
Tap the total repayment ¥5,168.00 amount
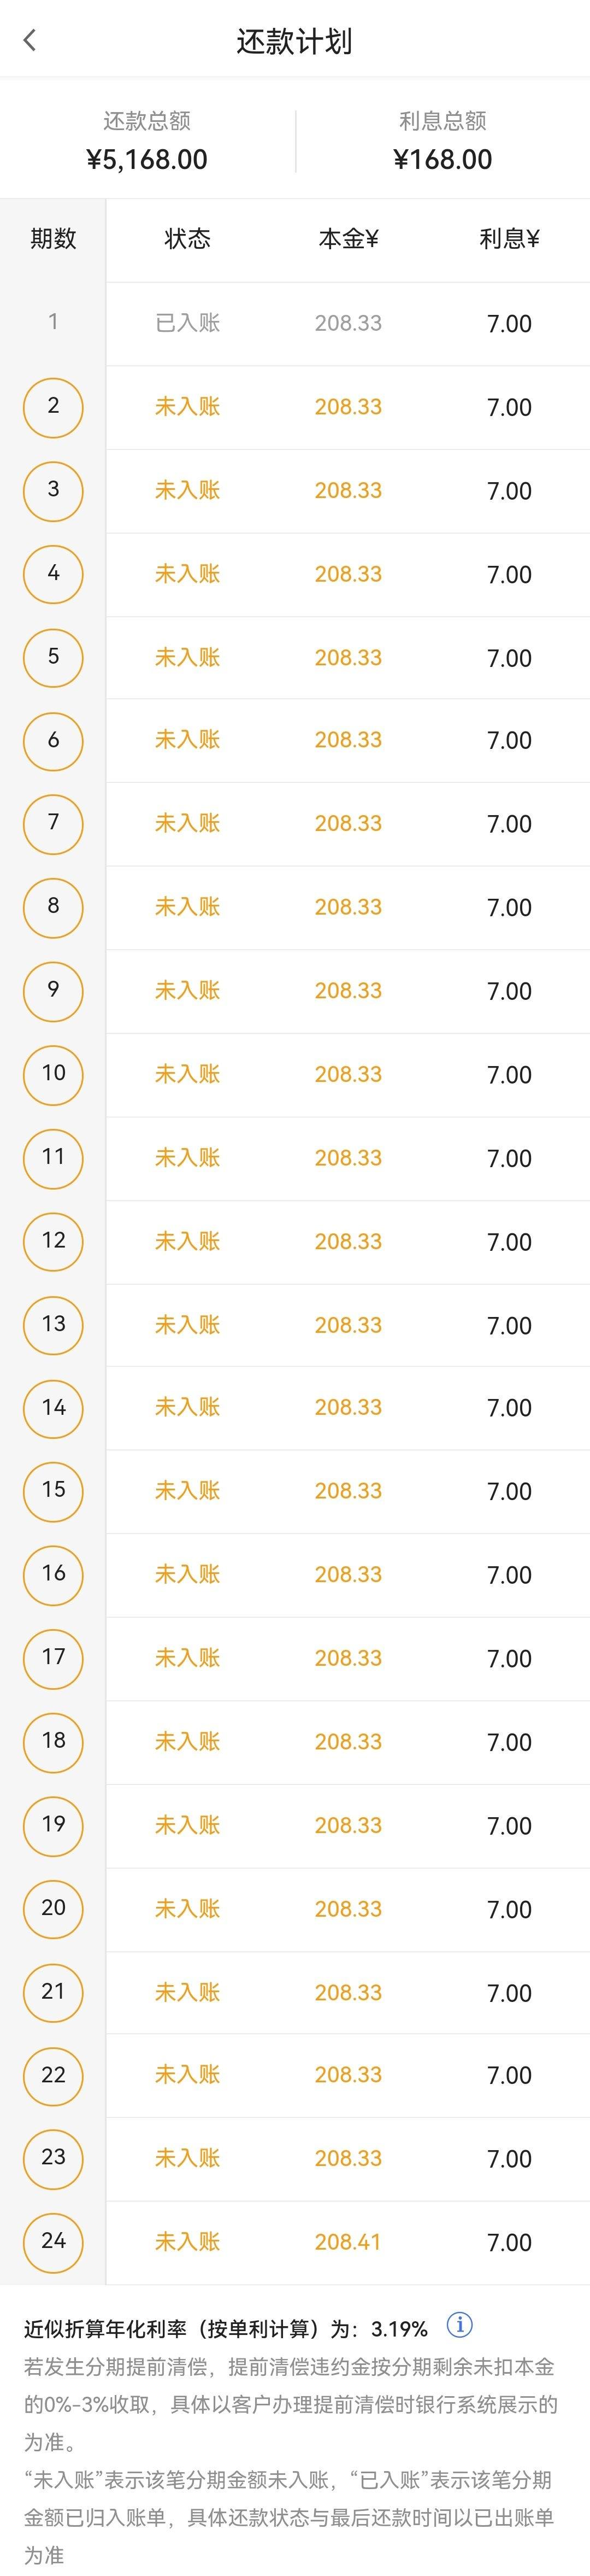tap(147, 160)
